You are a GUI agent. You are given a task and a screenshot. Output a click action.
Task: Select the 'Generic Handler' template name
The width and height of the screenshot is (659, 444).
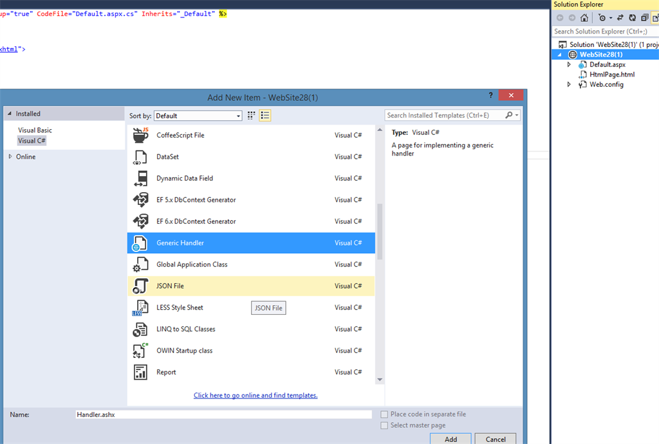click(x=180, y=243)
